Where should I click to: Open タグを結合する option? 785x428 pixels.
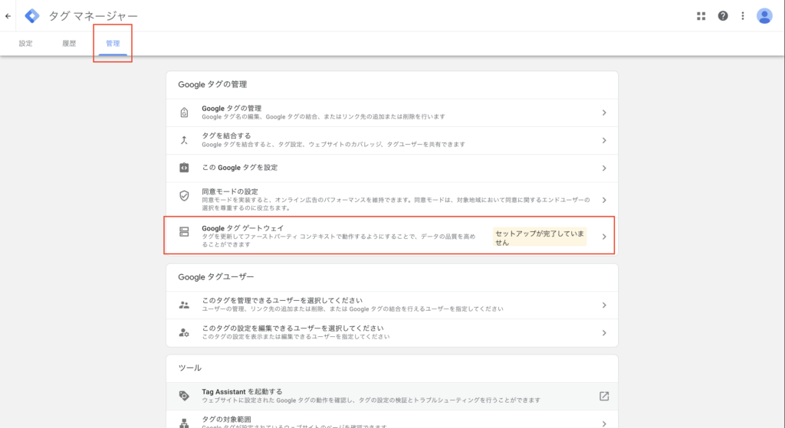point(392,140)
